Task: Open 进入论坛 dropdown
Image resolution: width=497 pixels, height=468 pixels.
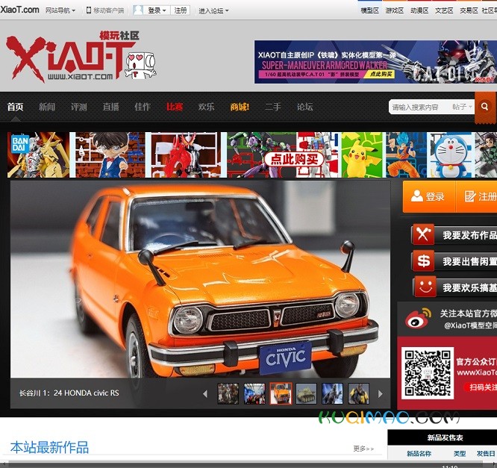Action: point(213,10)
